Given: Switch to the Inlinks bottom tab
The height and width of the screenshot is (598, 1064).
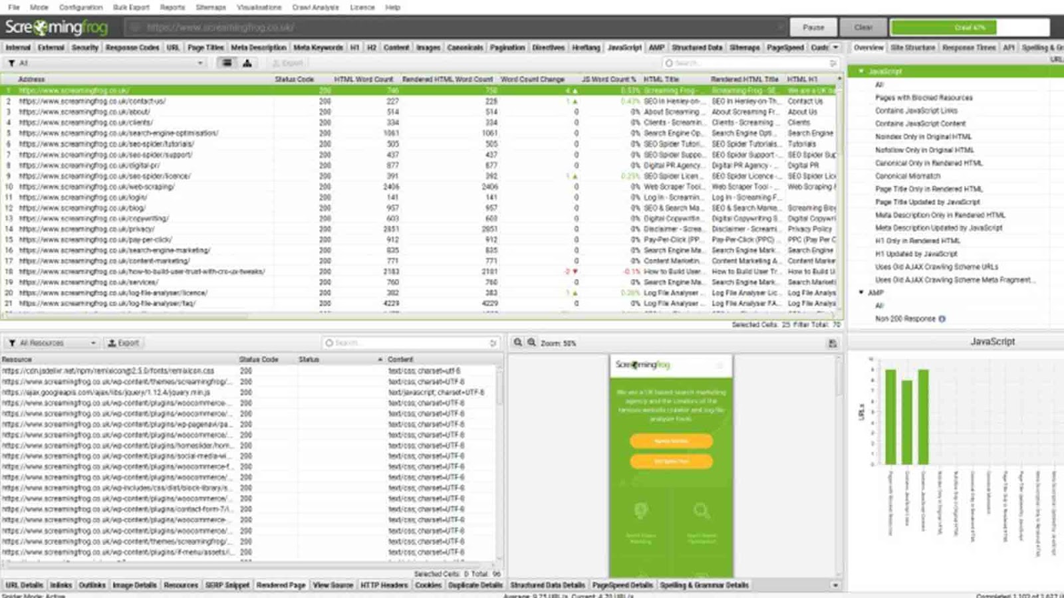Looking at the screenshot, I should (x=61, y=585).
